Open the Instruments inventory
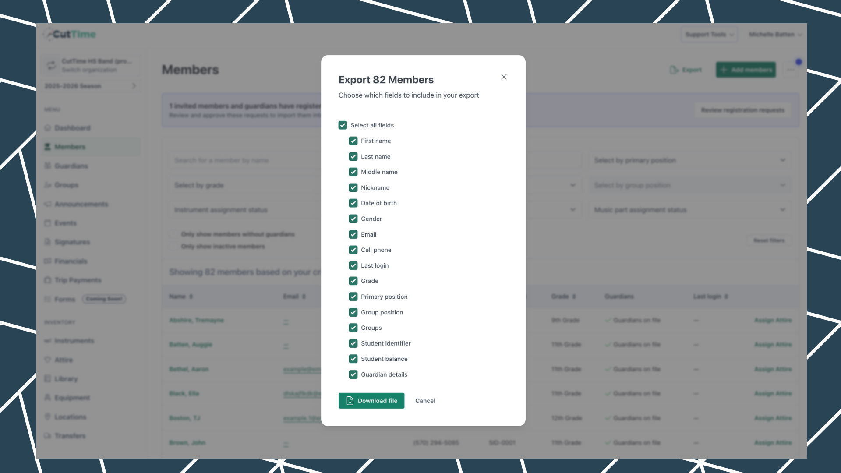This screenshot has width=841, height=473. click(x=74, y=340)
